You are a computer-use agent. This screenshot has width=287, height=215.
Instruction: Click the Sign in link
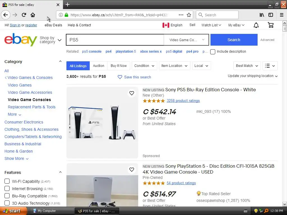15,25
